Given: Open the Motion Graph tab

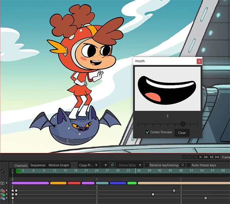Looking at the screenshot, I should [x=59, y=165].
